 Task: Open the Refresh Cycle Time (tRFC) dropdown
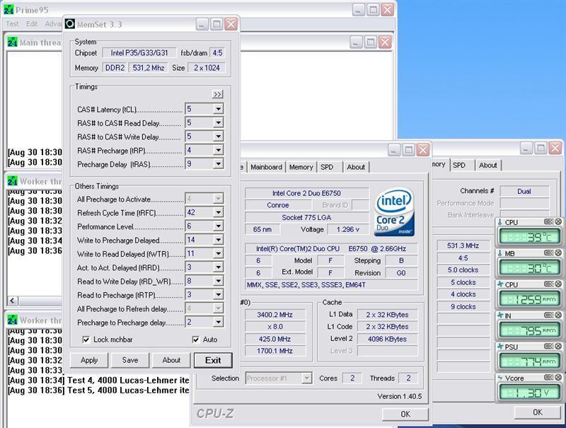point(218,212)
